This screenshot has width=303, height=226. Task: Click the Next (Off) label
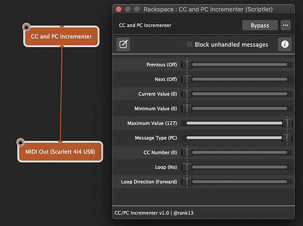coord(166,80)
